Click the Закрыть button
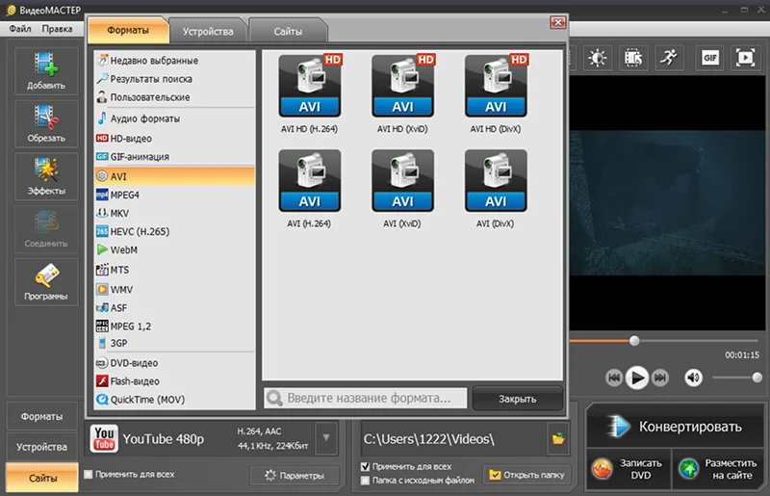The width and height of the screenshot is (770, 496). [517, 399]
